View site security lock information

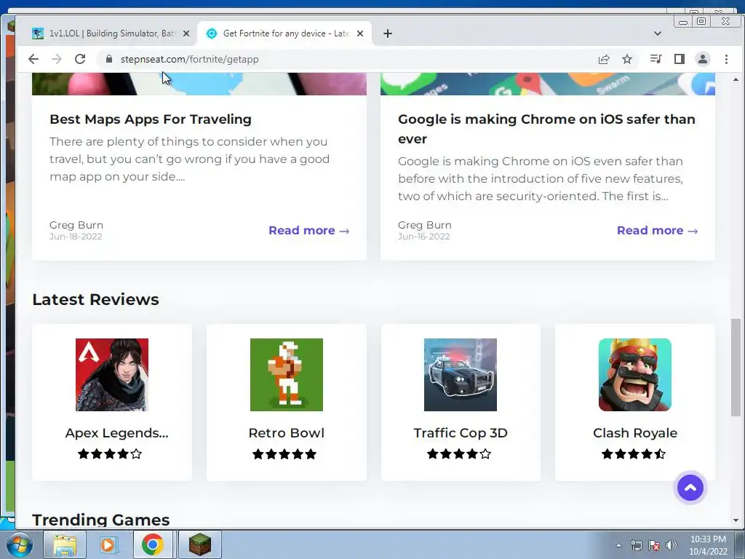click(x=109, y=59)
